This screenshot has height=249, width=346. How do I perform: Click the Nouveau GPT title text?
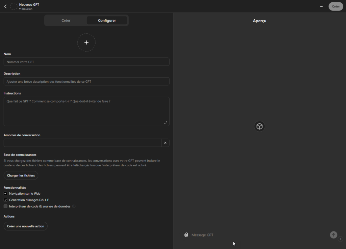point(29,5)
